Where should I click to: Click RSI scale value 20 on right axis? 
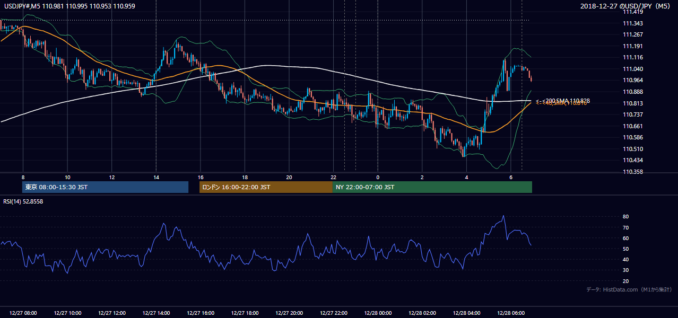click(x=626, y=281)
